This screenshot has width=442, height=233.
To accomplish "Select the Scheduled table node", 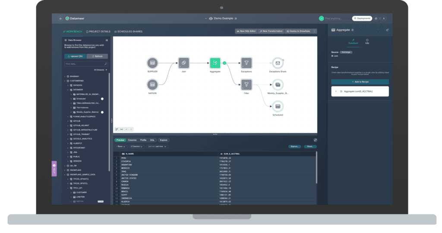I will click(x=278, y=106).
